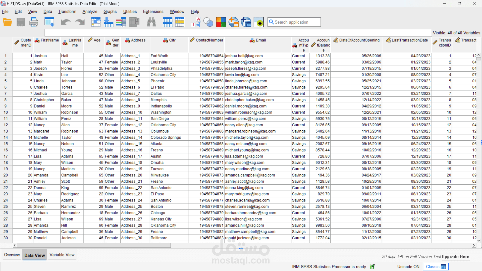Click the balance value '9554.62'
This screenshot has width=482, height=271.
coord(320,112)
